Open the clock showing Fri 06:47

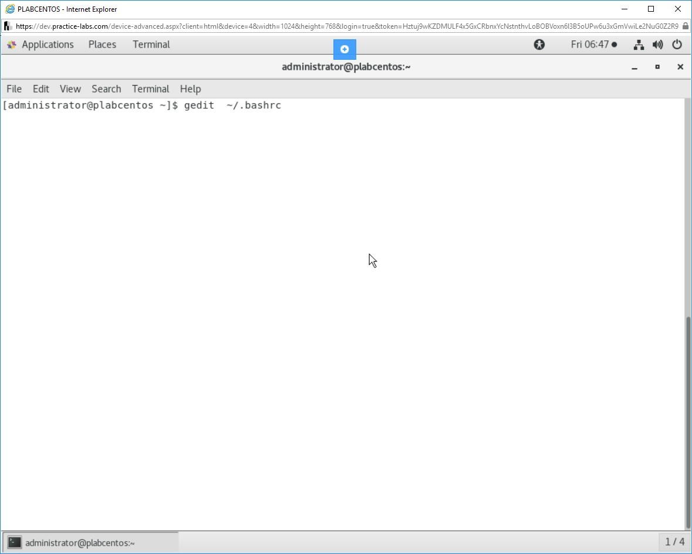coord(593,45)
